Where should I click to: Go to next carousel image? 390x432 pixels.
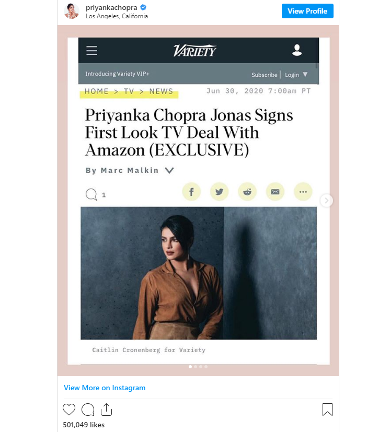327,200
